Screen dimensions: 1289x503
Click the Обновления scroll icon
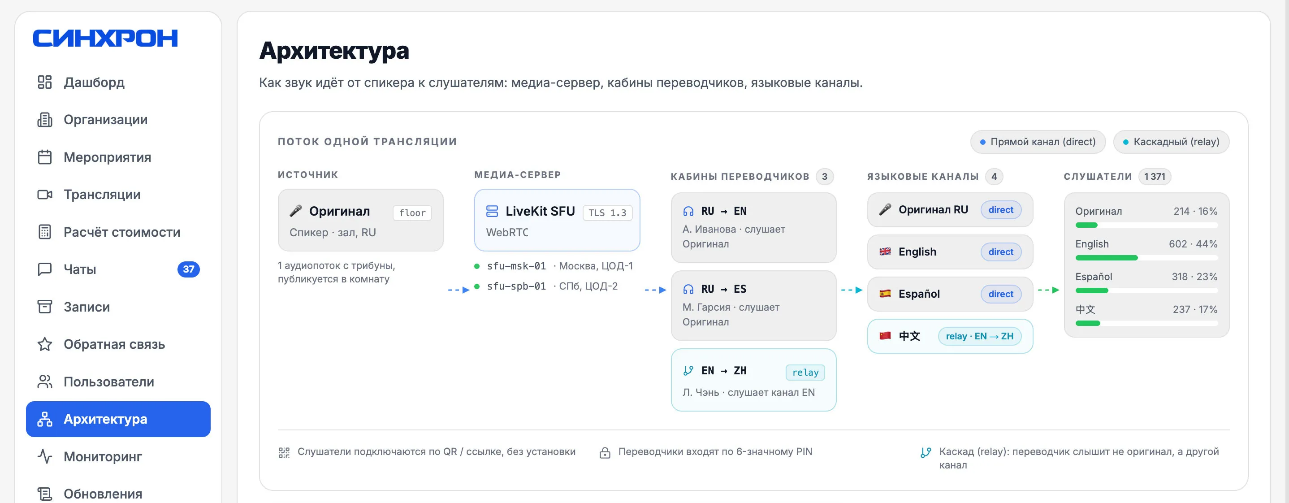pos(44,494)
